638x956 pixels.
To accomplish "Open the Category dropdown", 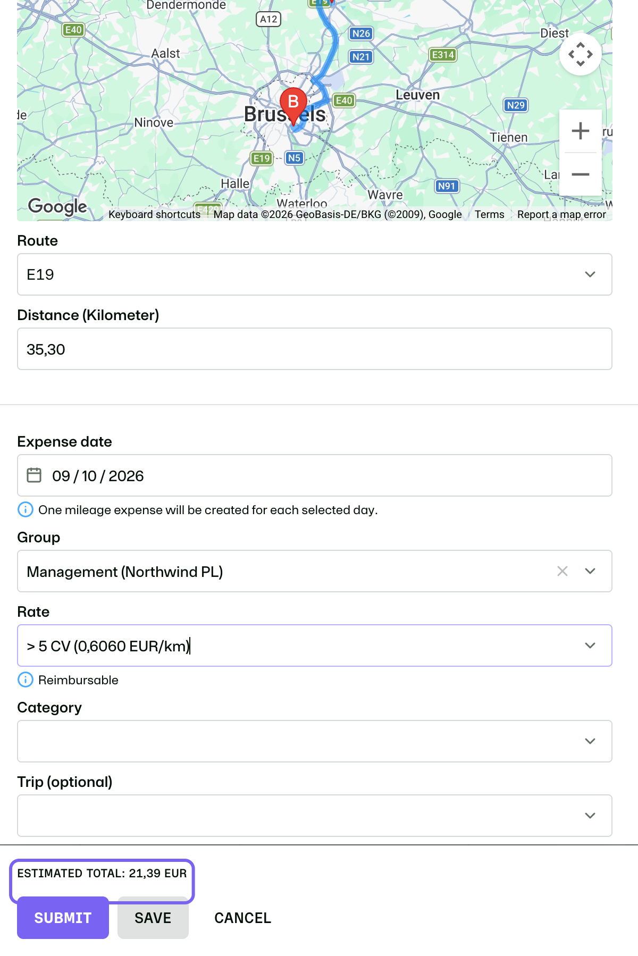I will (315, 741).
